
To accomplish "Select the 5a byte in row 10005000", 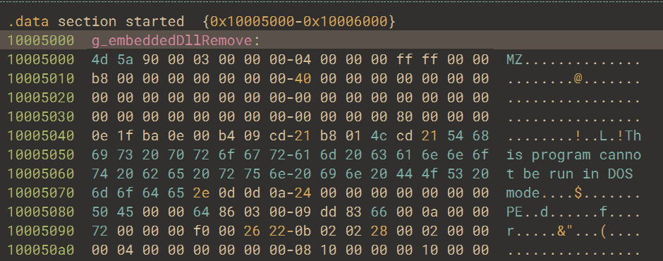I will pyautogui.click(x=125, y=60).
